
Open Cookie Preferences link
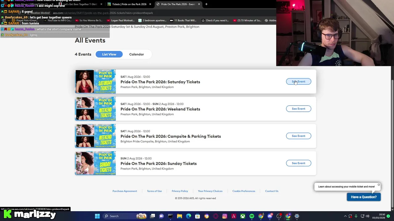click(x=244, y=191)
